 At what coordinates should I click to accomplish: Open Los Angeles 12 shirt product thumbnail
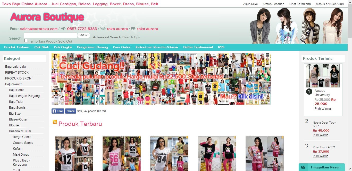(74, 154)
